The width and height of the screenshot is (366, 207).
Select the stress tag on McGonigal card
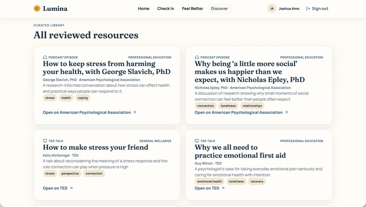(50, 173)
